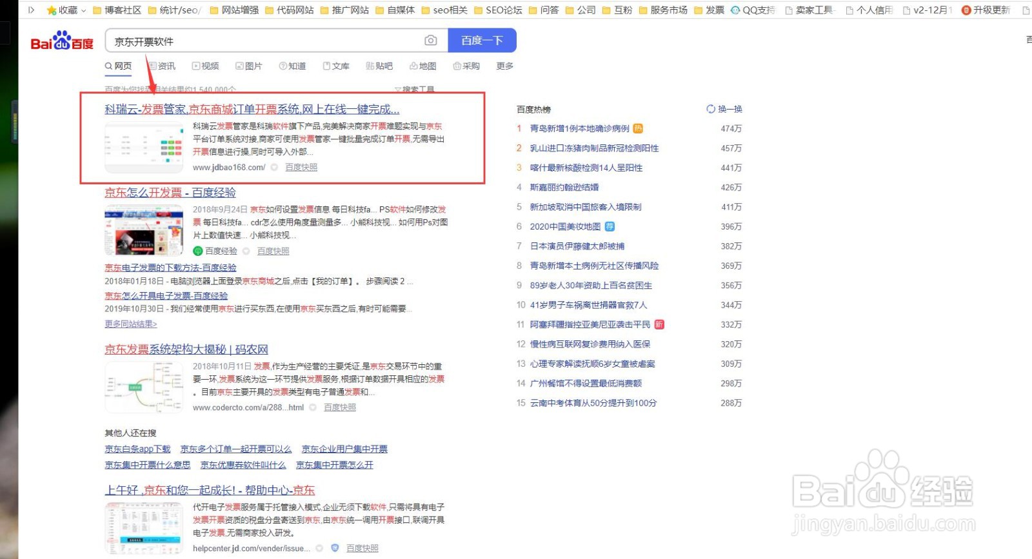The image size is (1032, 559).
Task: Open 百度快照 for www.jdbao168.com result
Action: (301, 167)
